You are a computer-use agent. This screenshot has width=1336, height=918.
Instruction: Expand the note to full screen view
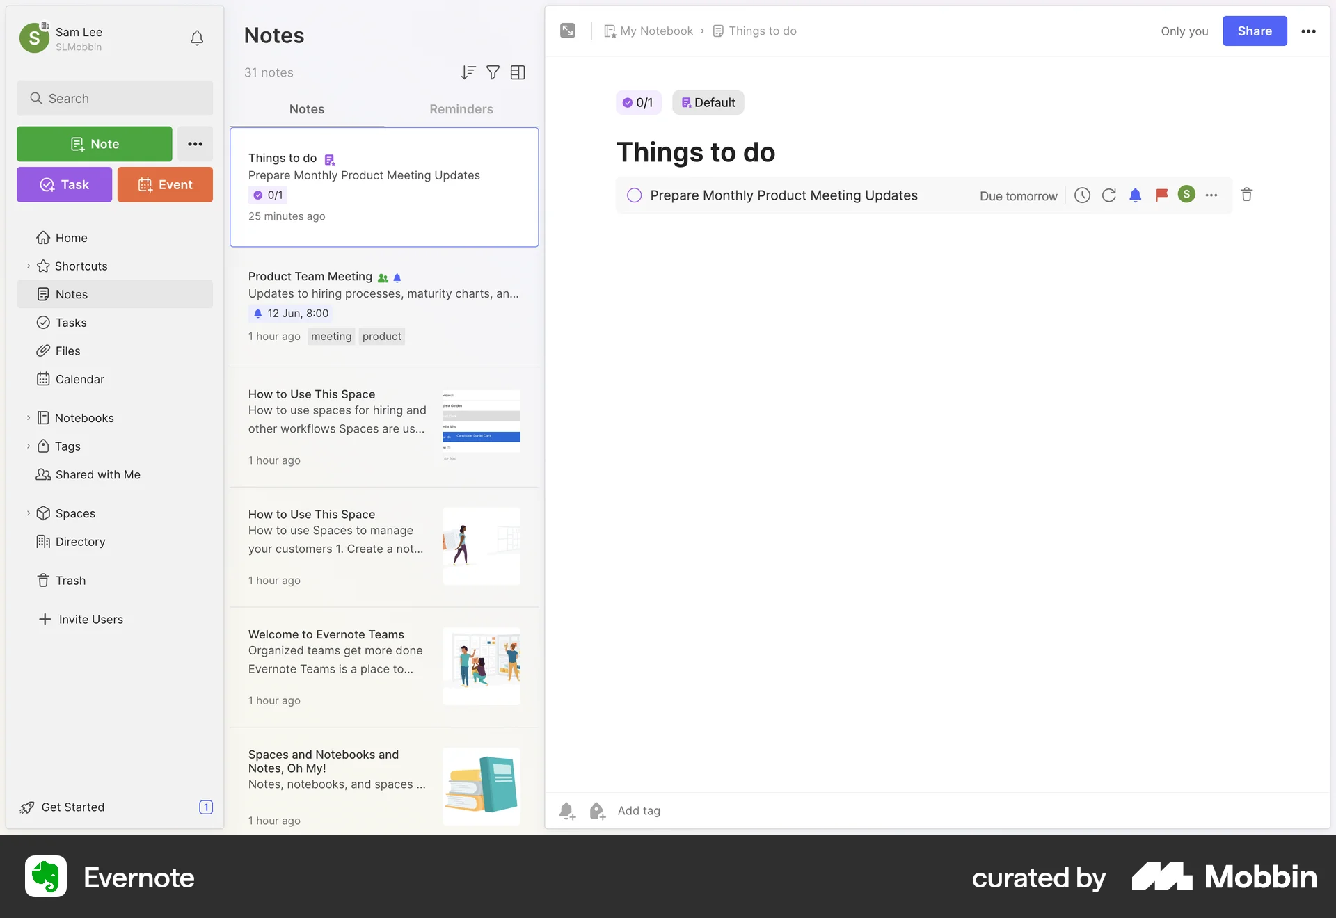(x=568, y=31)
